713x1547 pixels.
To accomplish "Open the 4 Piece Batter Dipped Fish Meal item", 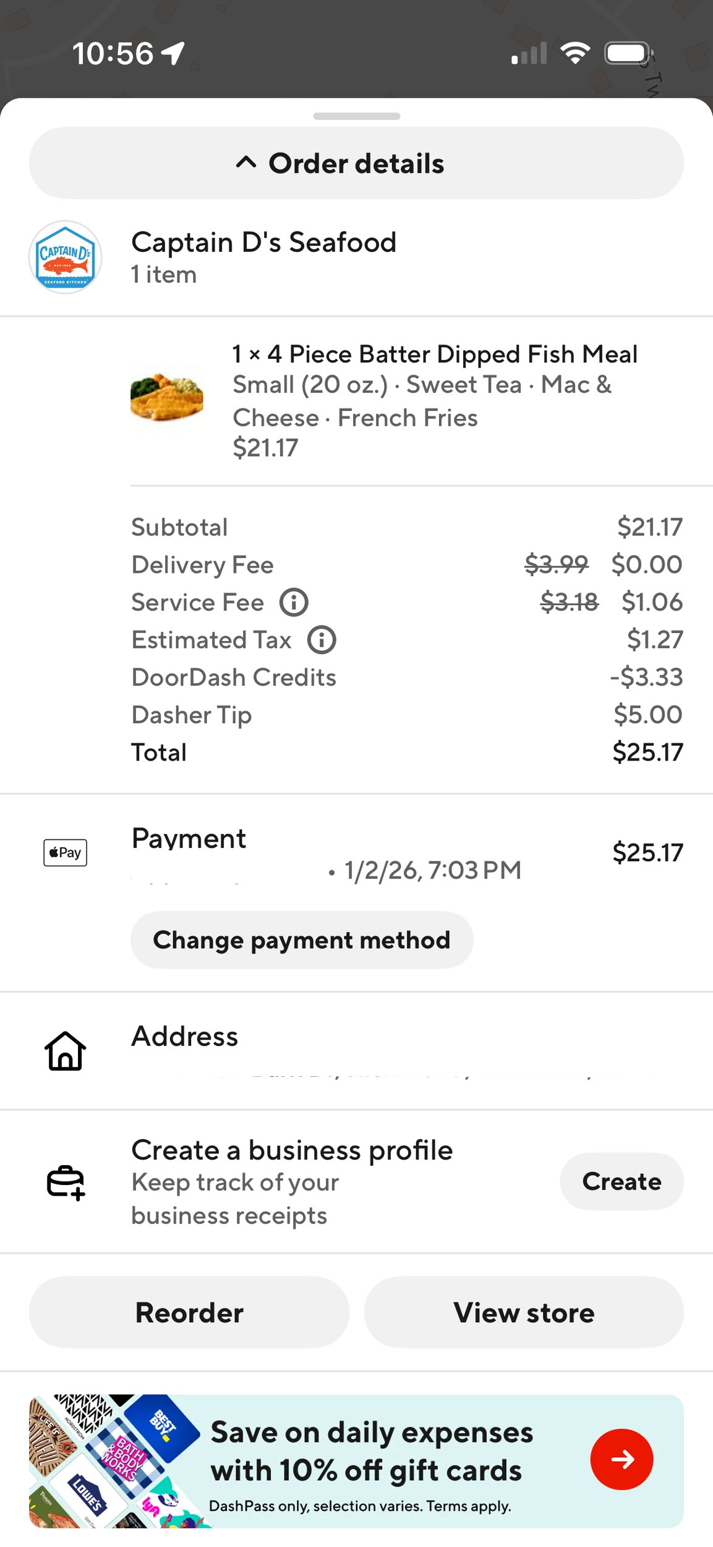I will click(435, 355).
